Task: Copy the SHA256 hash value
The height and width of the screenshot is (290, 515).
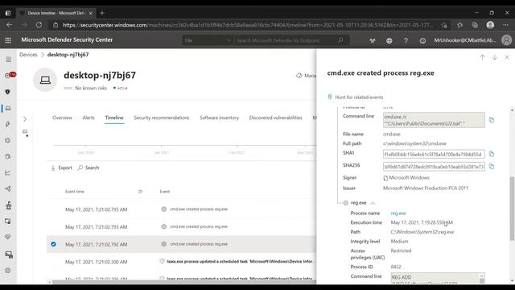Action: pos(492,167)
